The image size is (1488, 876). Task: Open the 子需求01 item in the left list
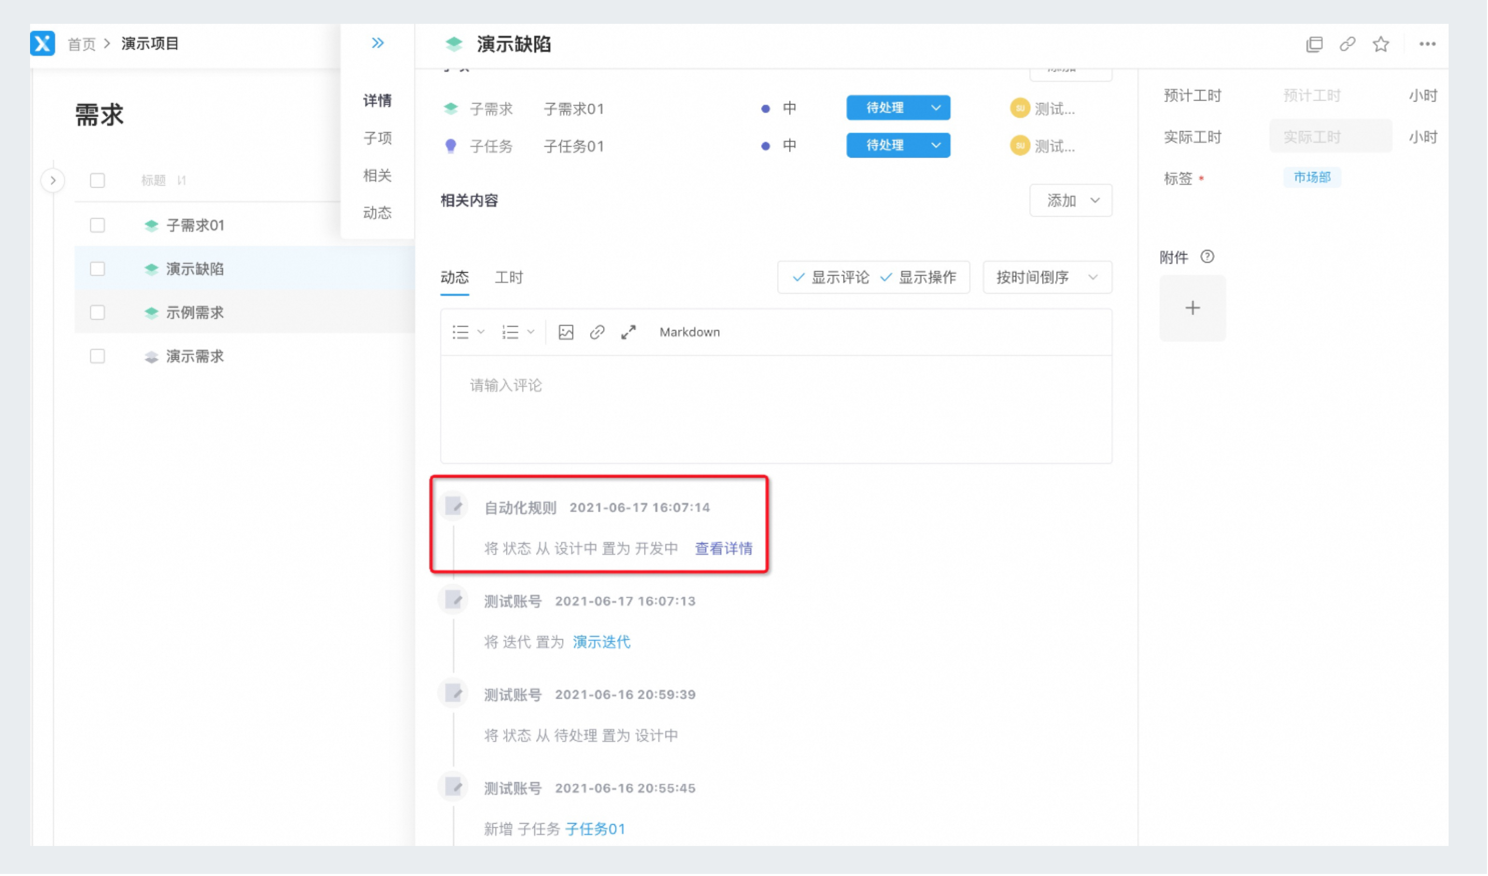pos(195,225)
